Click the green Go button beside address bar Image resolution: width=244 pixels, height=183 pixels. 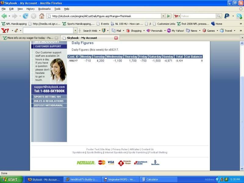click(168, 16)
